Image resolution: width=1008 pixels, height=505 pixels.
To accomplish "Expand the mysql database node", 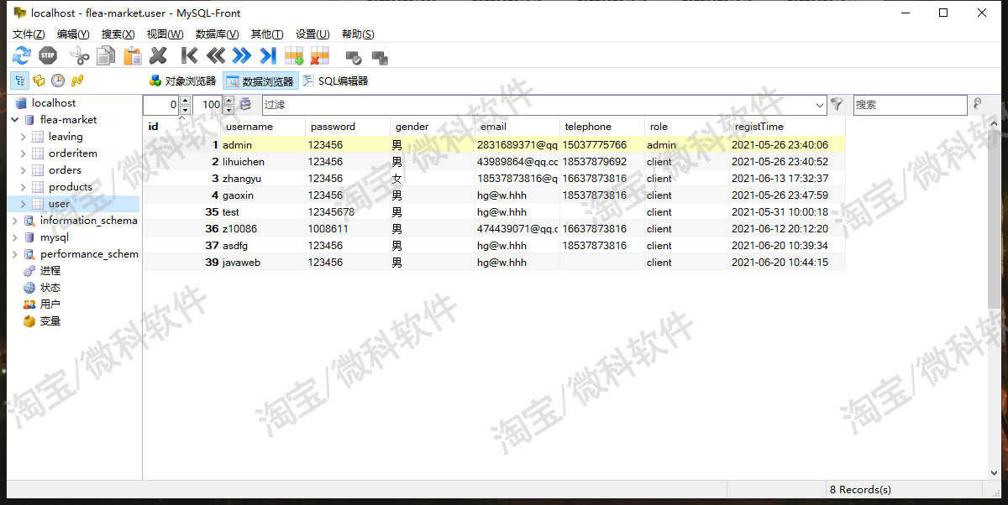I will coord(14,237).
